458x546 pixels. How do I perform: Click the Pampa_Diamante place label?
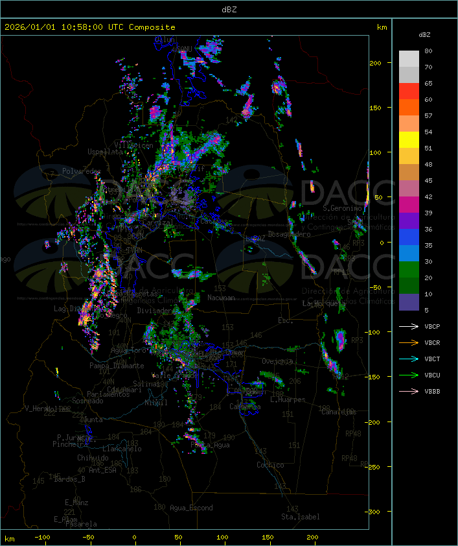[x=117, y=366]
